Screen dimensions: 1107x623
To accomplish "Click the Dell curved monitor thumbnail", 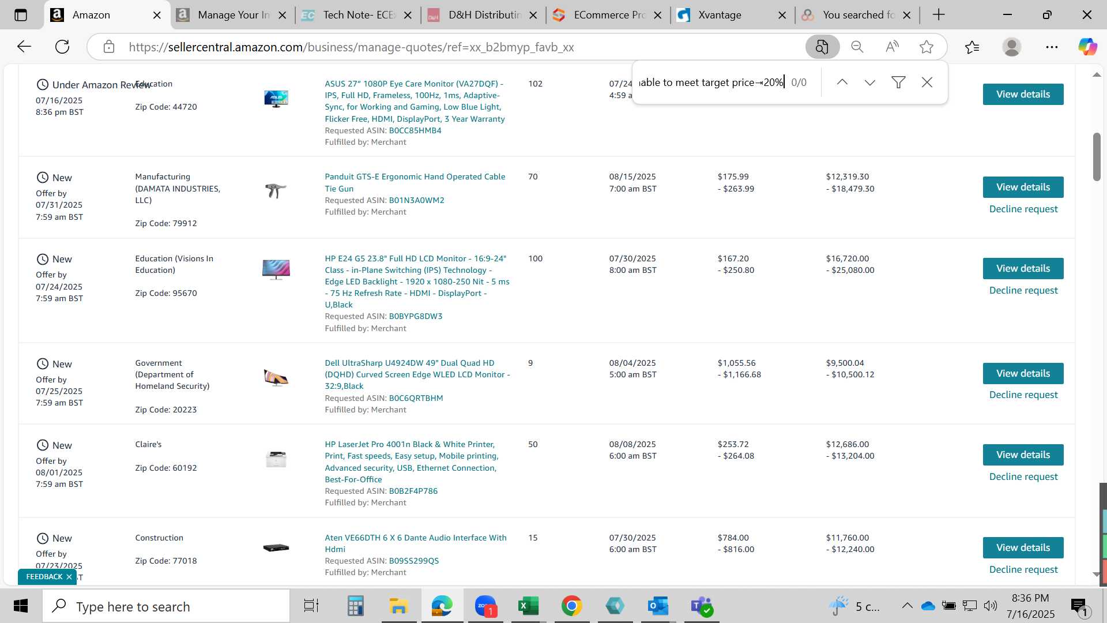I will pyautogui.click(x=276, y=378).
